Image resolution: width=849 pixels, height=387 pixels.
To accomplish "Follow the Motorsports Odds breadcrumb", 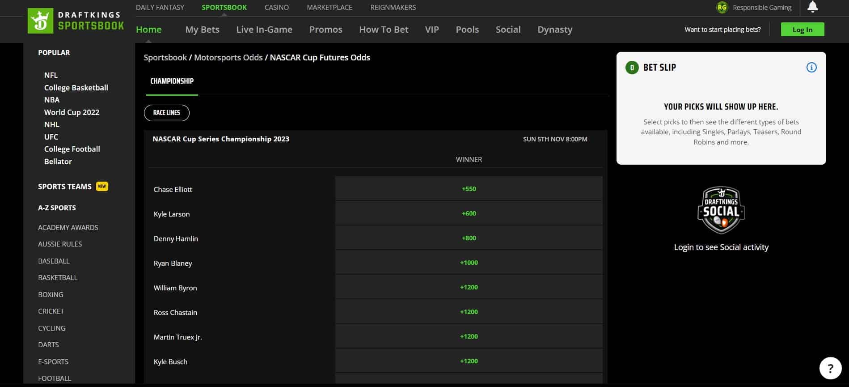I will pyautogui.click(x=228, y=58).
